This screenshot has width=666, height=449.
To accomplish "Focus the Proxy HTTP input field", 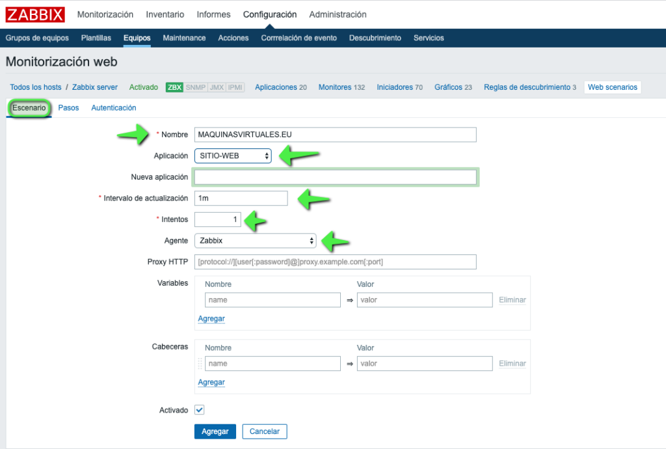I will [x=335, y=262].
